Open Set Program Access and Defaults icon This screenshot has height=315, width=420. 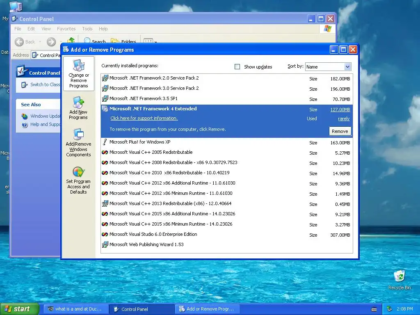click(x=78, y=180)
